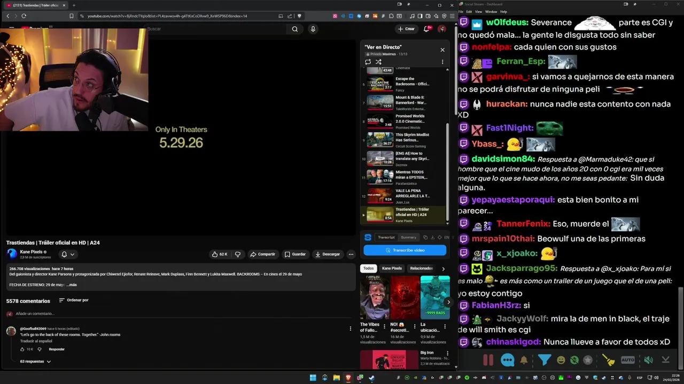Click the Descargar download button
Image resolution: width=684 pixels, height=384 pixels.
click(x=328, y=254)
